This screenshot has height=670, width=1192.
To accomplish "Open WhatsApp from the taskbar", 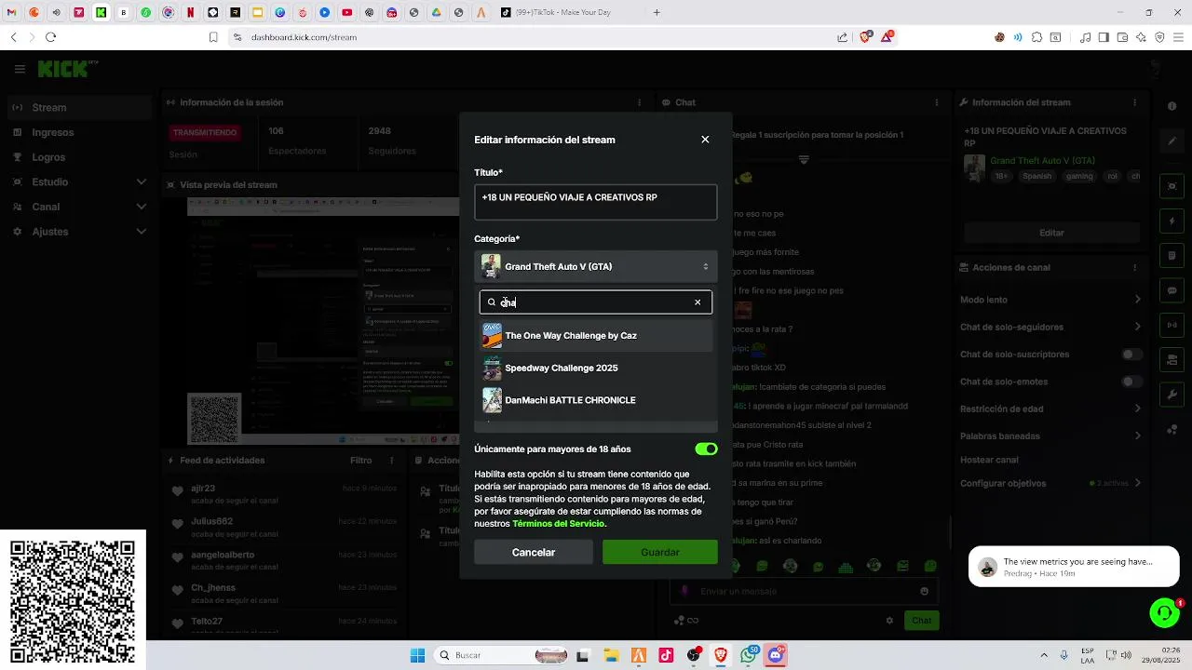I will pyautogui.click(x=748, y=655).
